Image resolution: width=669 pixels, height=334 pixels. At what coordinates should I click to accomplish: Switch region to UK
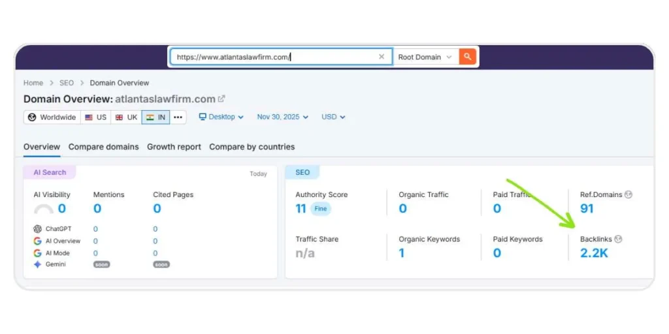coord(126,117)
